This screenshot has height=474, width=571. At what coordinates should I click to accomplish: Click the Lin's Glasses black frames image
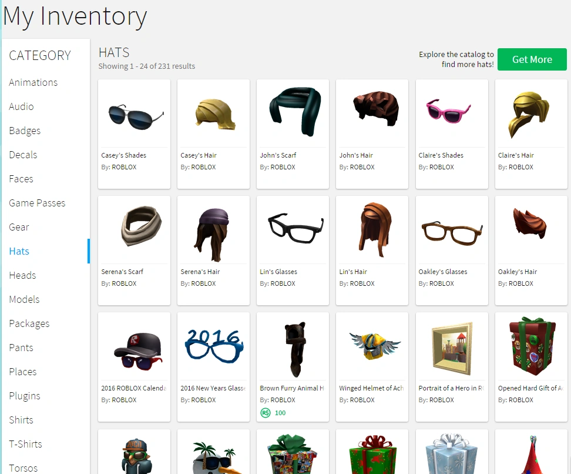point(293,228)
